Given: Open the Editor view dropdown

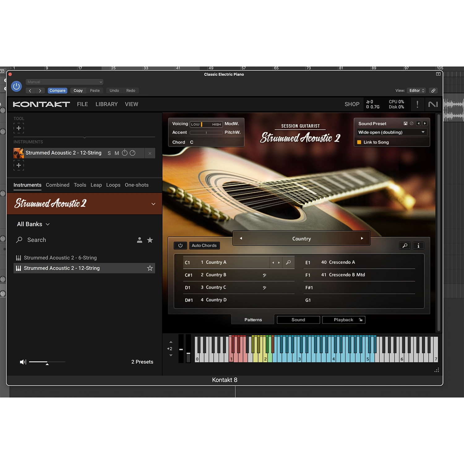Looking at the screenshot, I should click(416, 91).
